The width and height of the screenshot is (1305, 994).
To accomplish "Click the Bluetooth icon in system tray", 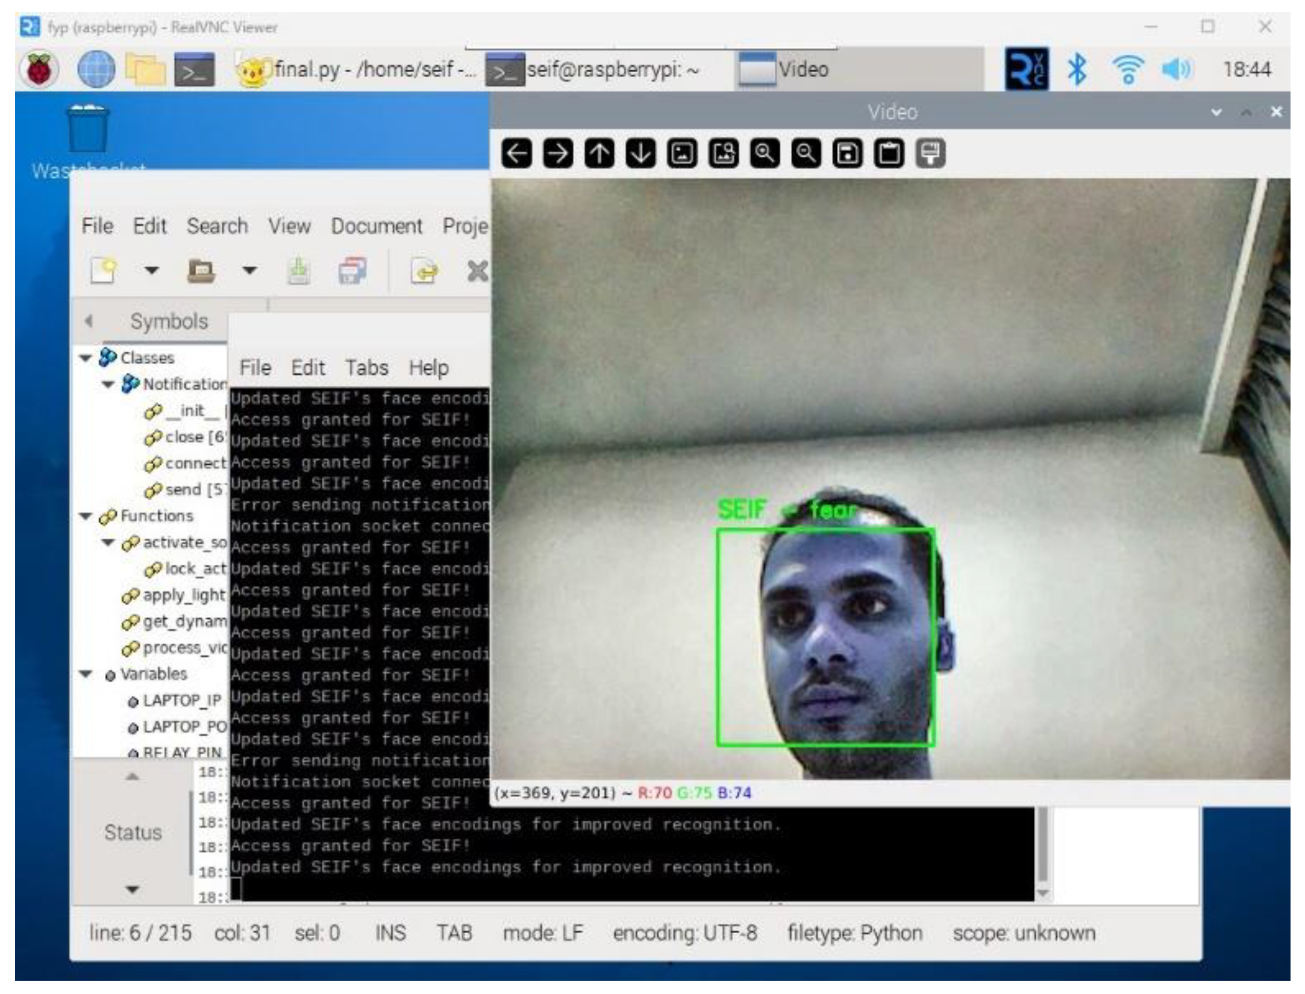I will point(1077,69).
